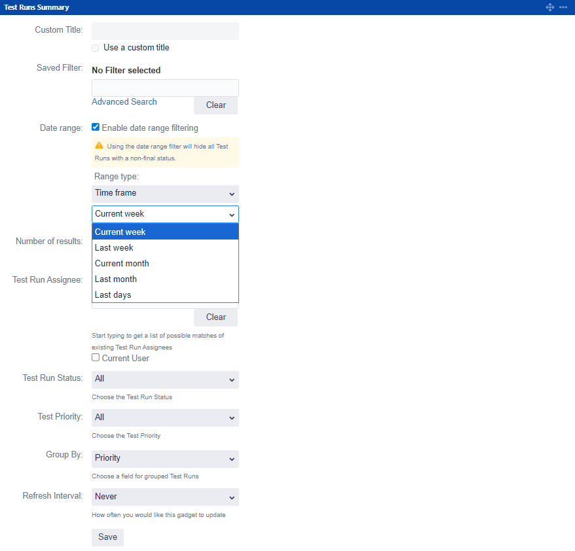
Task: Click the yellow warning icon
Action: pyautogui.click(x=99, y=146)
